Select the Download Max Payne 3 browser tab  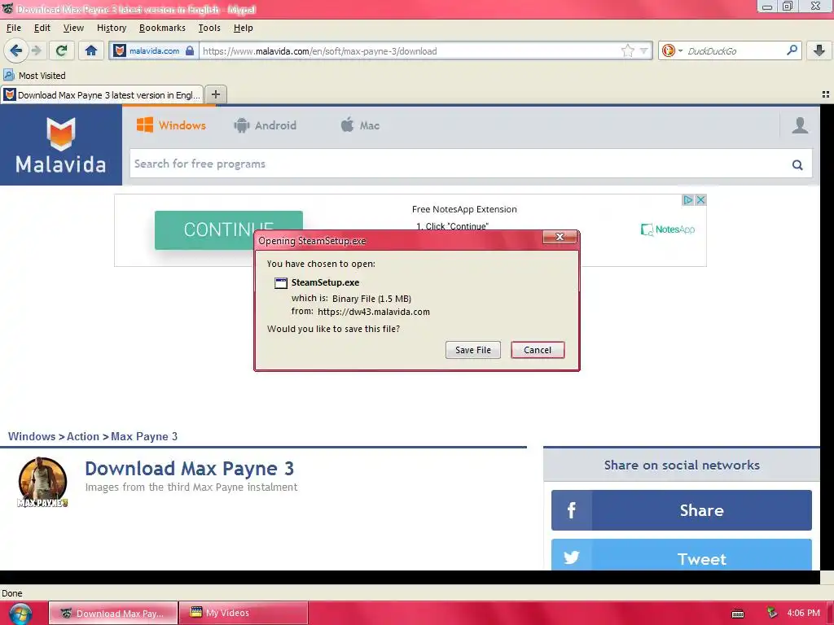point(102,94)
